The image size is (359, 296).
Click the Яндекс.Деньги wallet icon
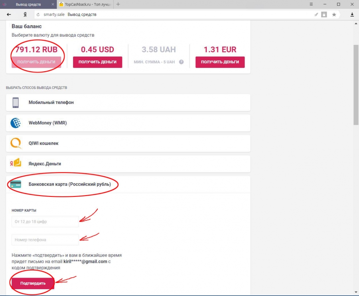coord(16,163)
